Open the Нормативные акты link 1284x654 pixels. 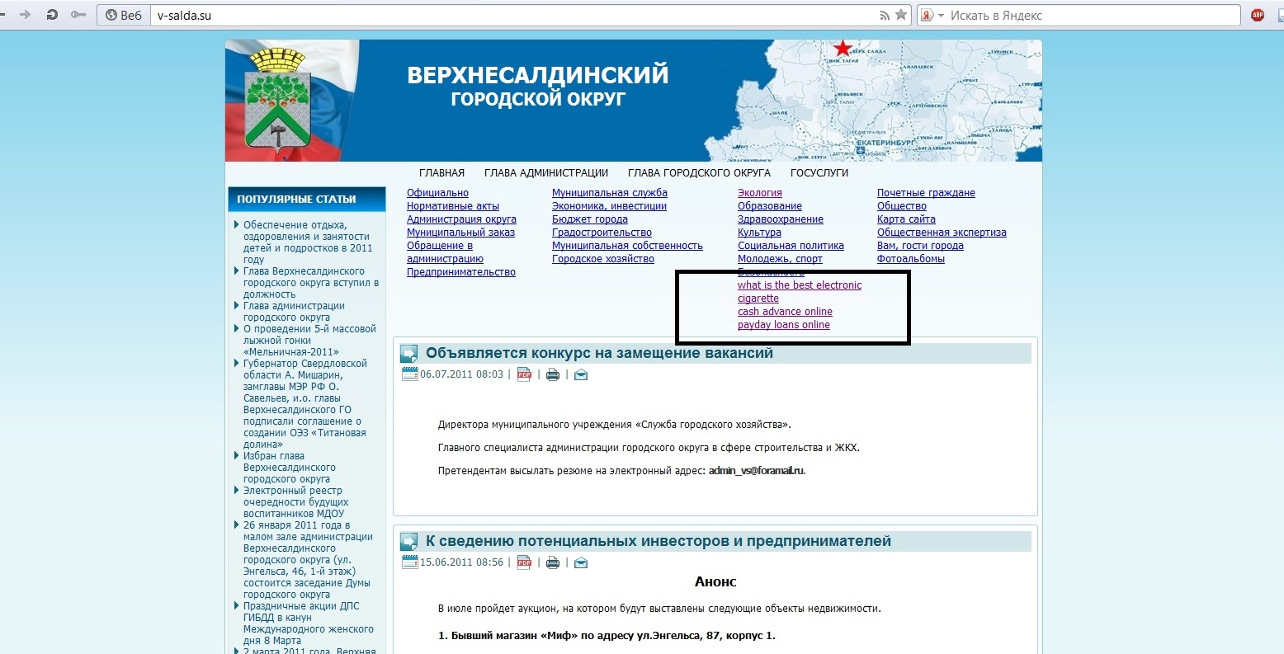(452, 206)
